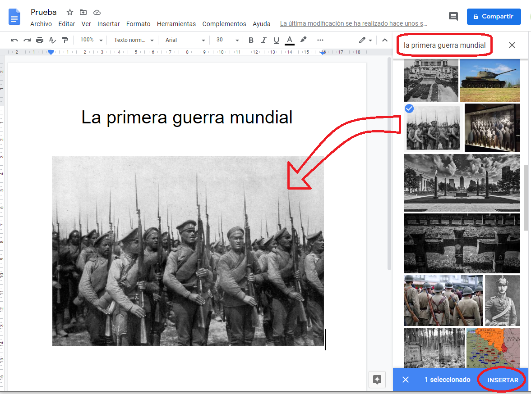Open the Texto normal style dropdown

coord(134,40)
